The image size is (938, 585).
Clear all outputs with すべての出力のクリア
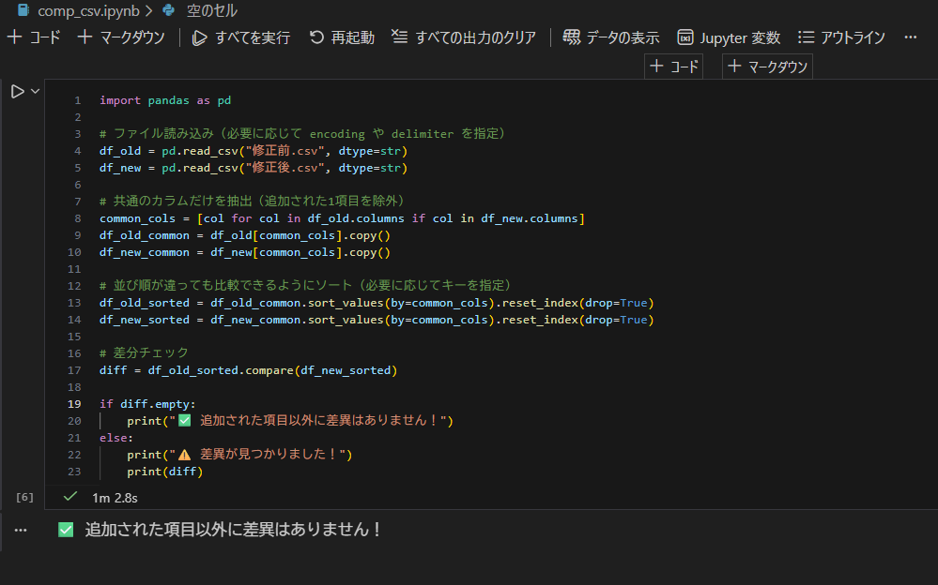[464, 37]
